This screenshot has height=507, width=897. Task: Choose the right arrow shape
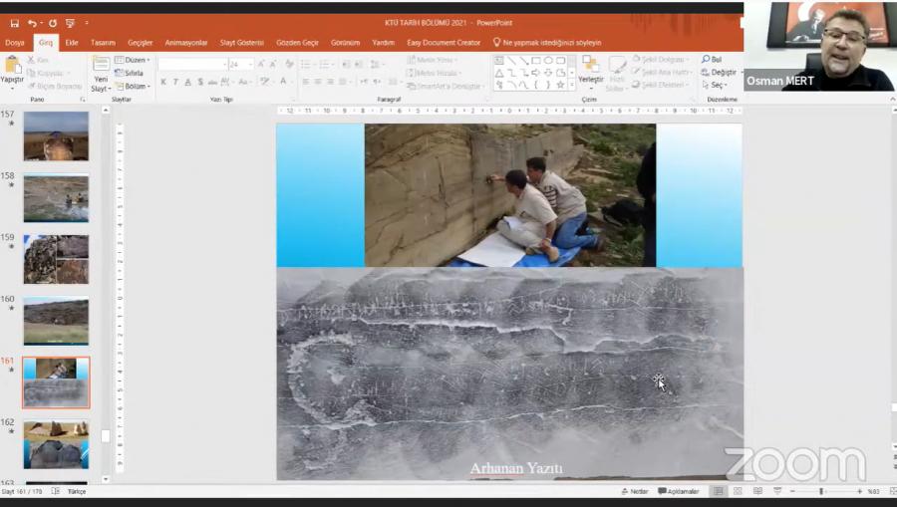(x=536, y=73)
